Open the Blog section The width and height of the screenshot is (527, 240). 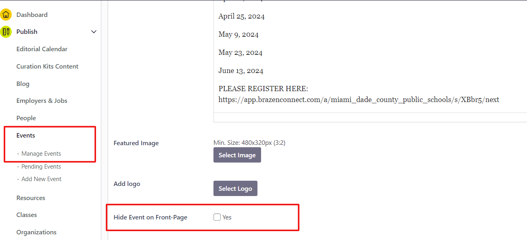[x=23, y=84]
